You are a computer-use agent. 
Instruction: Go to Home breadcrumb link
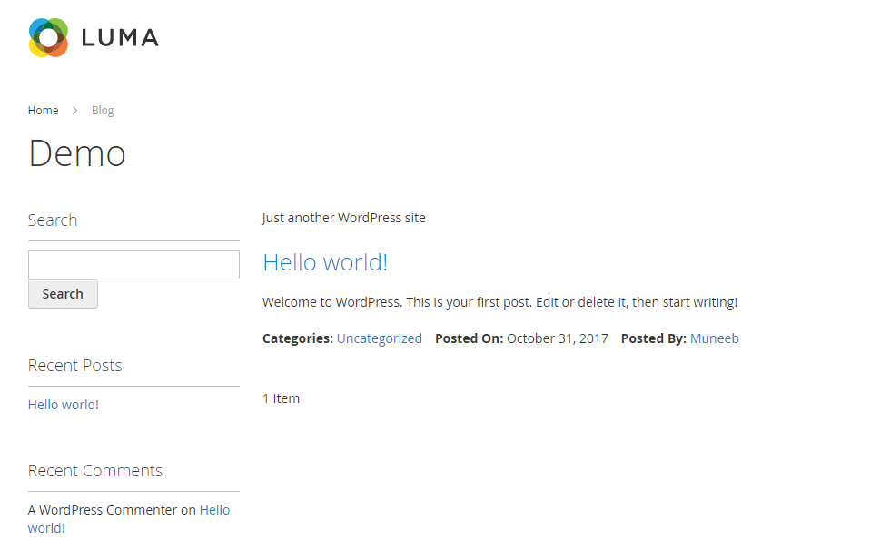tap(44, 111)
